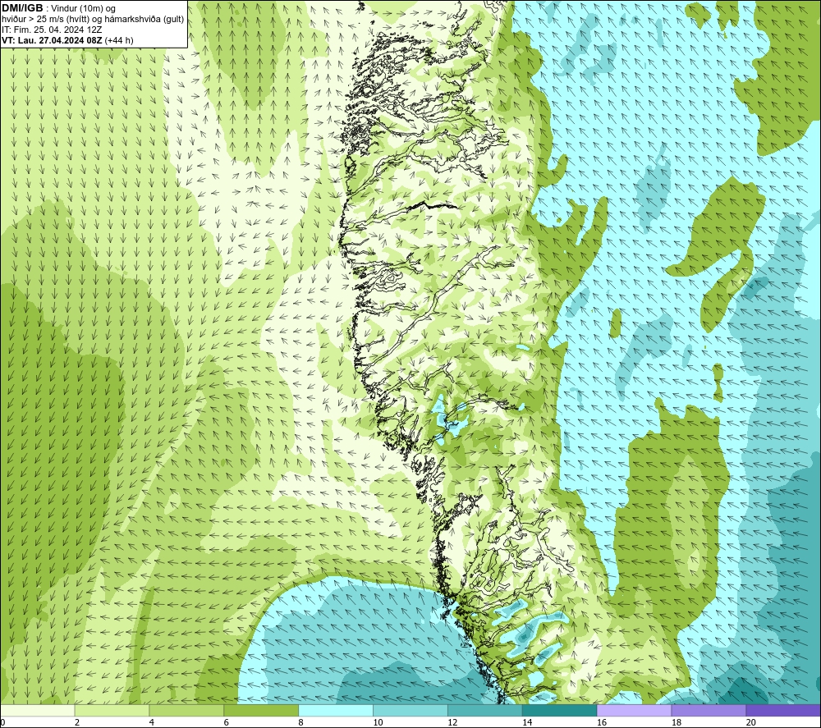Click the 14–16 m/s dark teal legend swatch
Image resolution: width=821 pixels, height=728 pixels.
[559, 710]
